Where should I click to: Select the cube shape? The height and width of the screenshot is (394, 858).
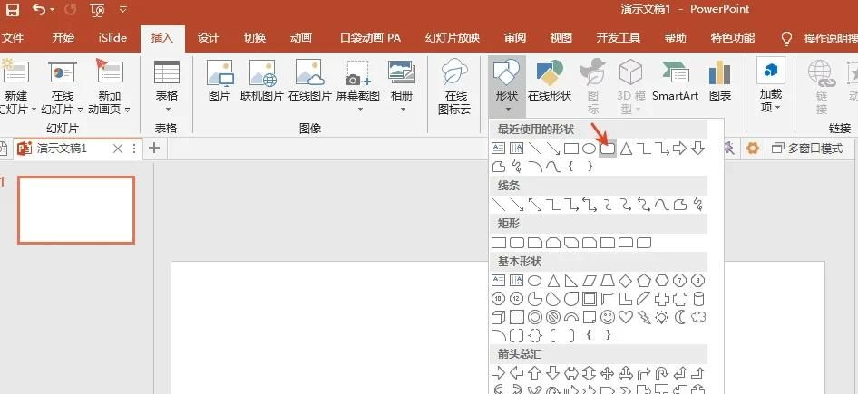pyautogui.click(x=498, y=317)
